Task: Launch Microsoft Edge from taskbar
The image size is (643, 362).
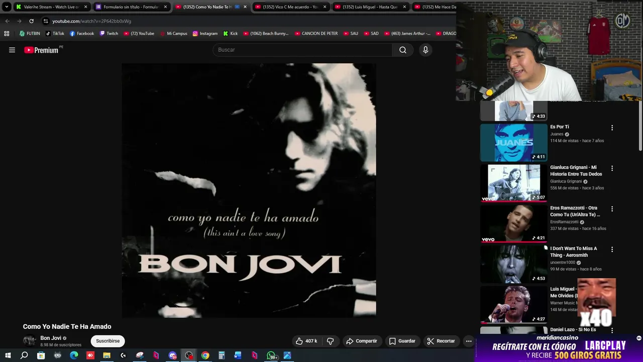Action: [74, 355]
